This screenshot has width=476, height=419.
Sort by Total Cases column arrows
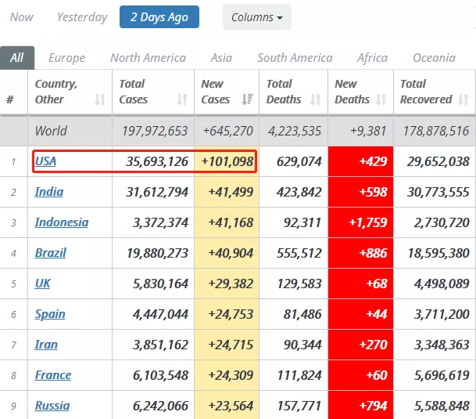(182, 99)
